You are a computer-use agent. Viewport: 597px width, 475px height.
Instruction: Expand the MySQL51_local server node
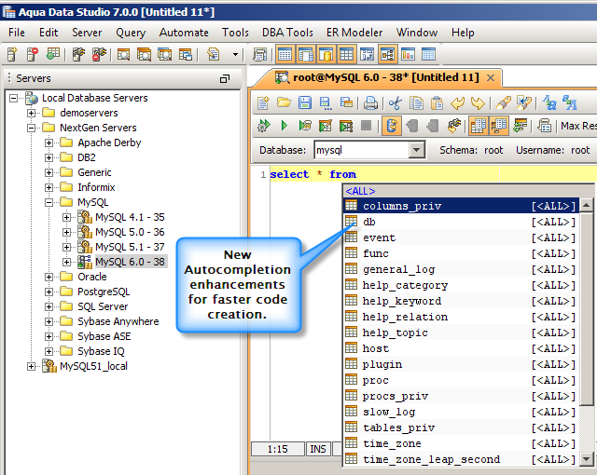(31, 366)
